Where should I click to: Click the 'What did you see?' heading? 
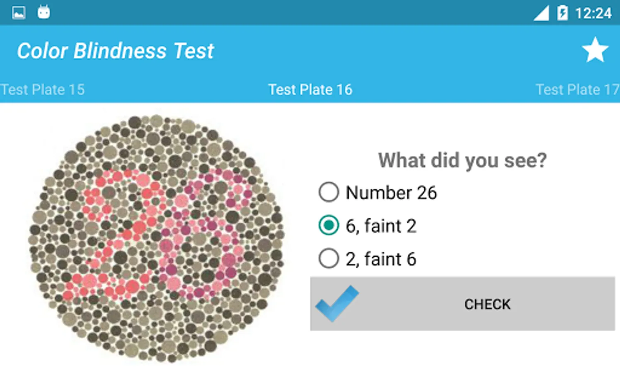[x=462, y=160]
